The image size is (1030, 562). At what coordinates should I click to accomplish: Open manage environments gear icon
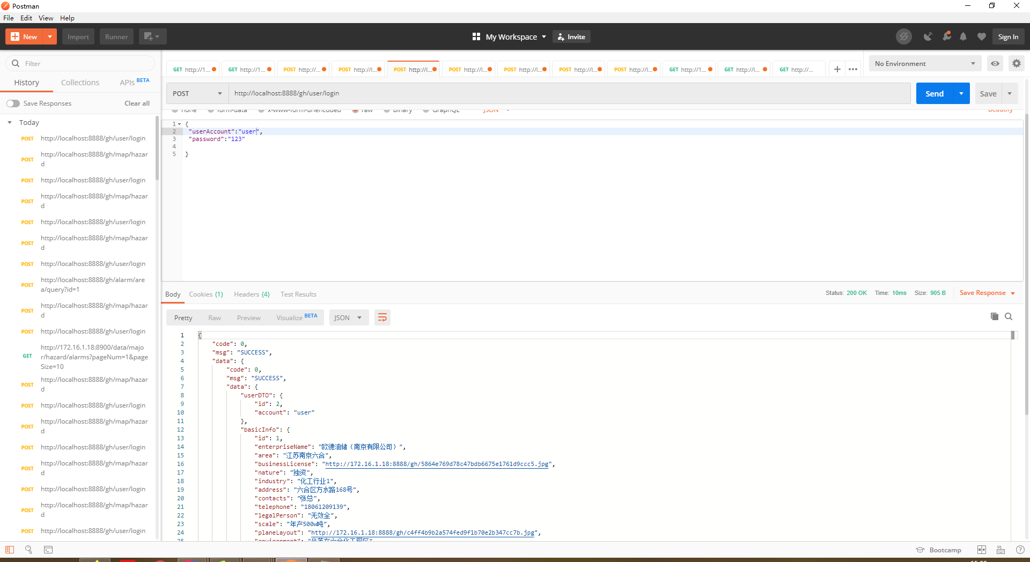coord(1016,63)
